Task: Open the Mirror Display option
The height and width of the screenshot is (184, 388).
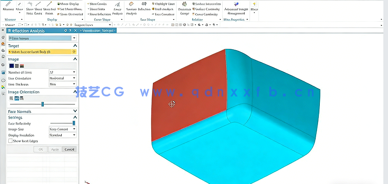Action: (x=68, y=4)
